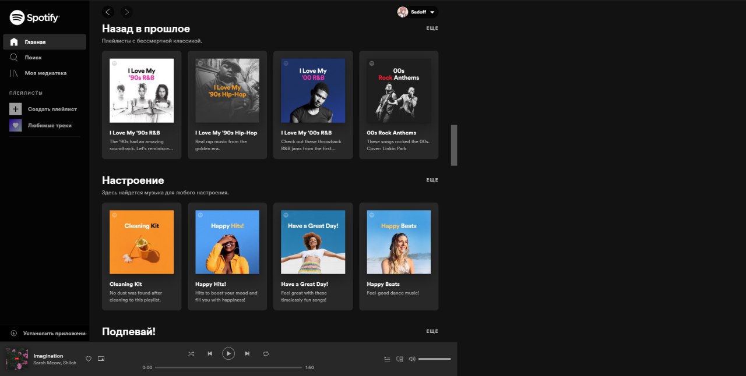Open the play queue
This screenshot has width=746, height=376.
point(387,359)
